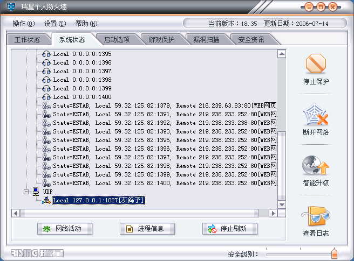Screen dimensions: 354x261
Task: Click headphone icon of Local 0.0.0.0:1396
Action: 46,62
